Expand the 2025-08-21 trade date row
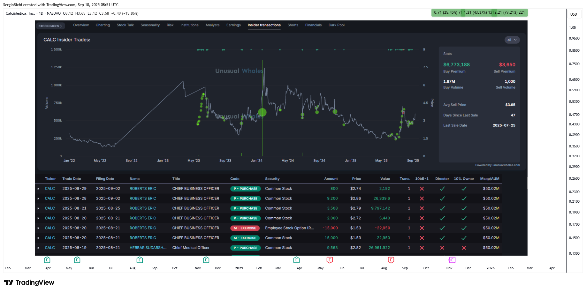The width and height of the screenshot is (586, 292). (38, 208)
